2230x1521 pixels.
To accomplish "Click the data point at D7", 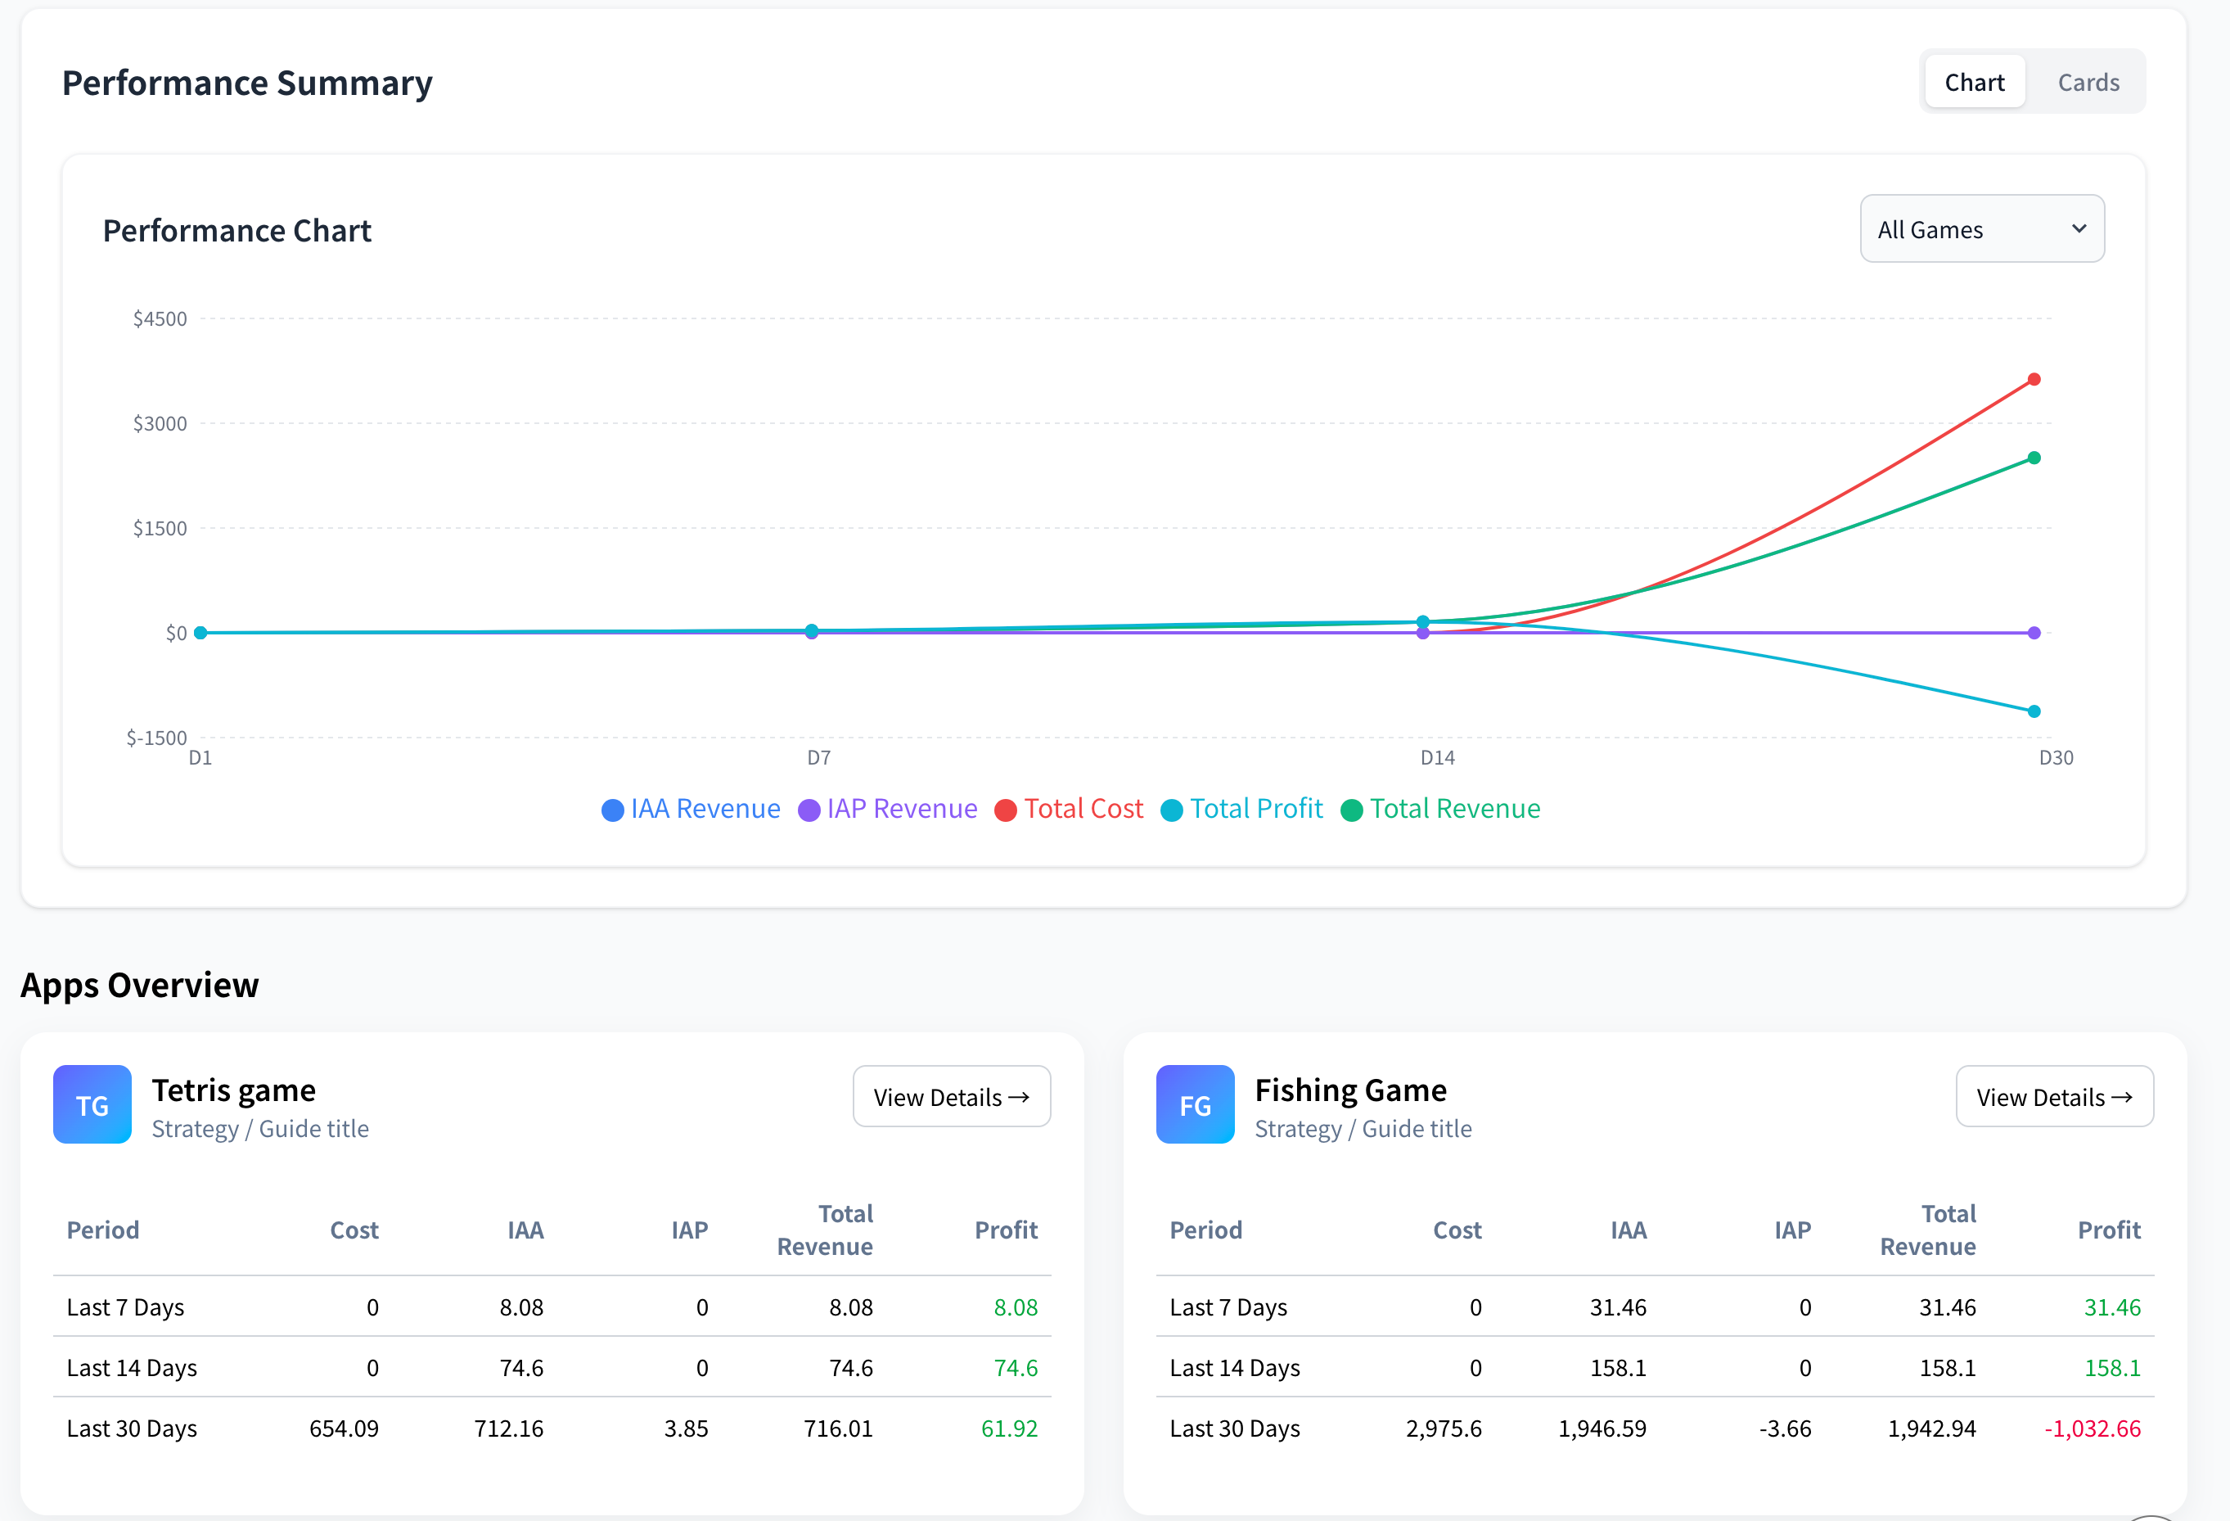I will pos(812,631).
